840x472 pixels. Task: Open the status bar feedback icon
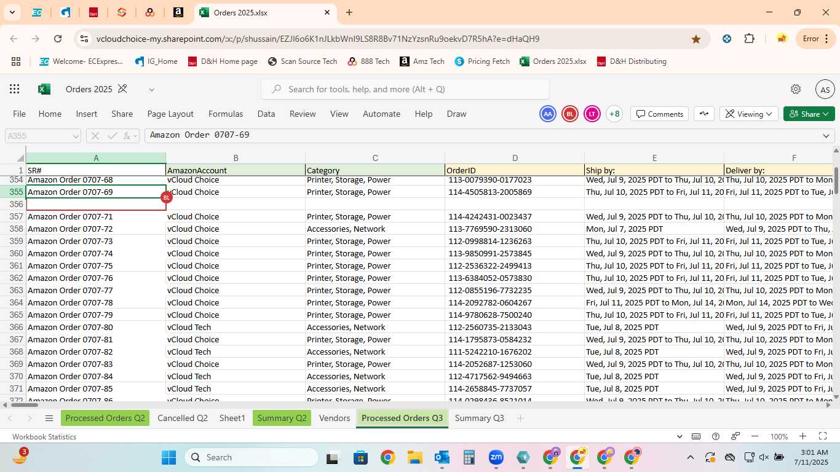735,436
